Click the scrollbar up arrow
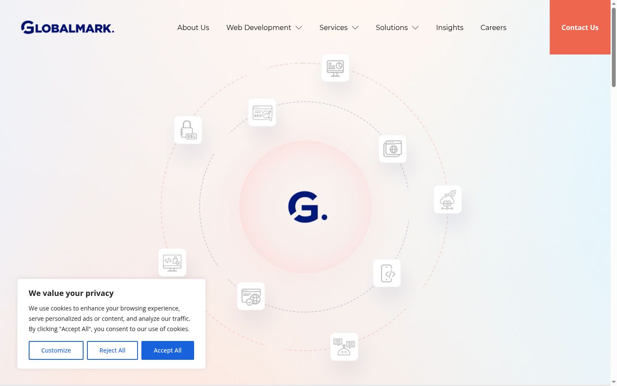617x386 pixels. coord(614,3)
